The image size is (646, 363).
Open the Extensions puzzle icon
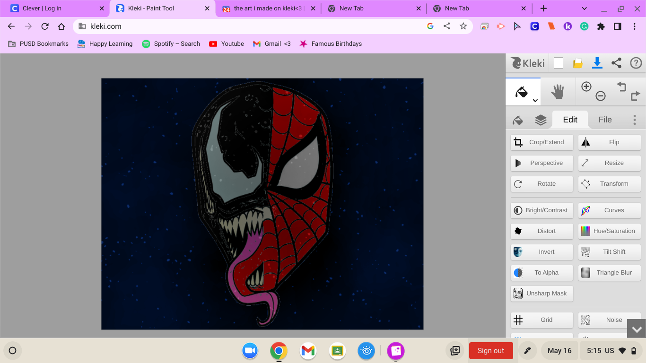pos(601,26)
